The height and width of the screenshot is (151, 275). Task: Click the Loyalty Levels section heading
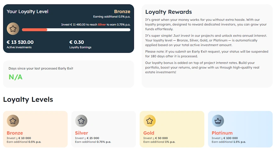28,99
